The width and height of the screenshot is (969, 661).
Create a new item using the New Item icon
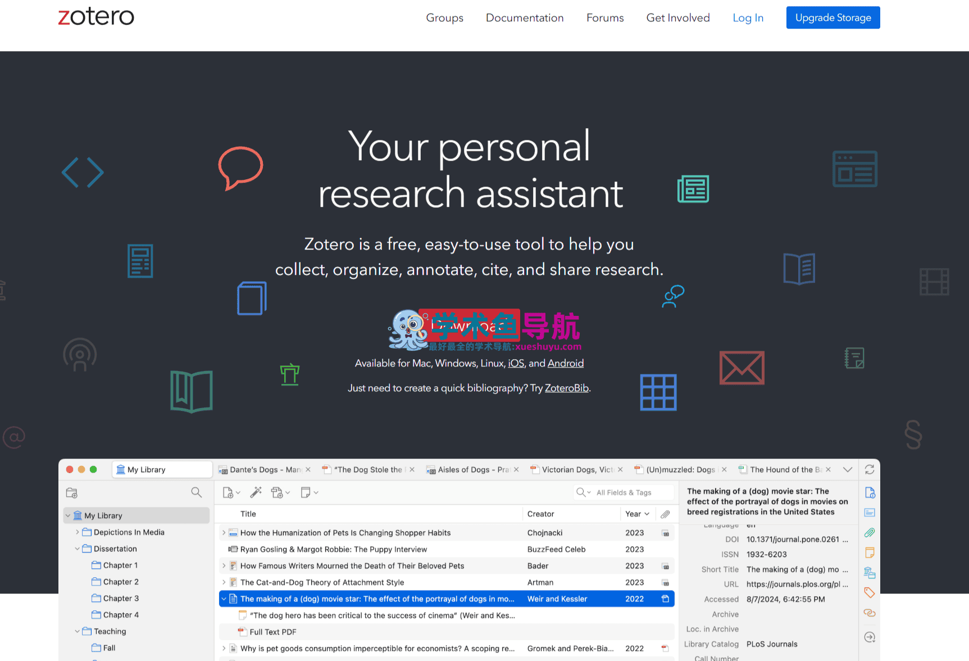[229, 492]
